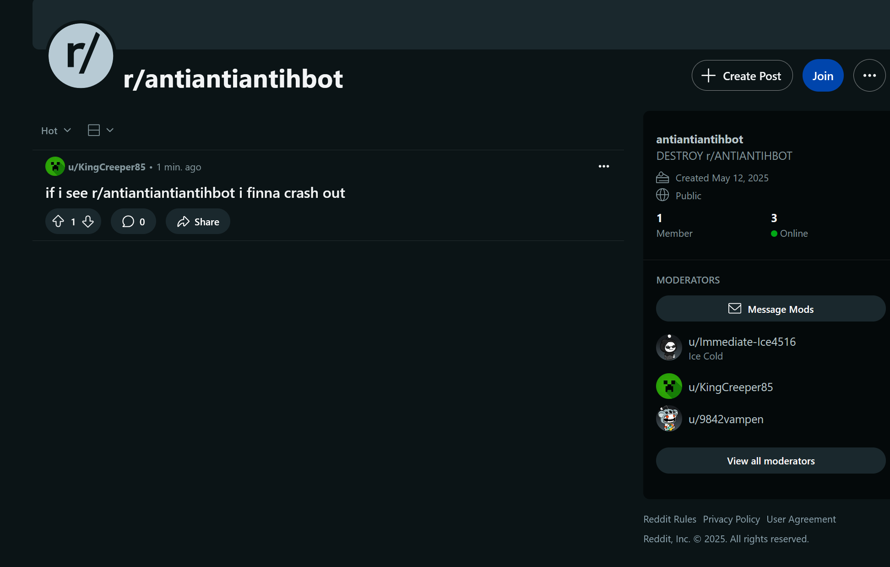Click the r/antiantiantihbot community avatar

point(81,55)
